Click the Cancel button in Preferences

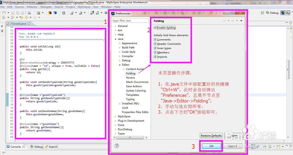click(233, 146)
